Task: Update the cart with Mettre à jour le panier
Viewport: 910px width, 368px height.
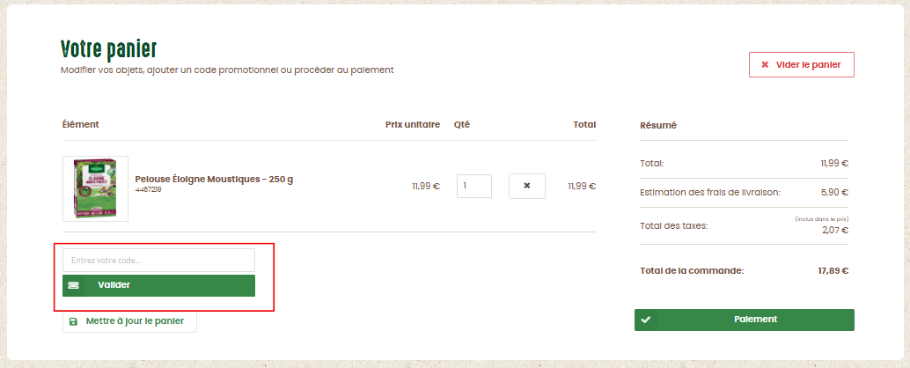Action: [129, 321]
